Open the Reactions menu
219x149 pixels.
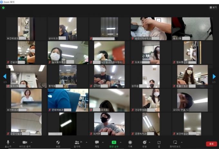point(145,143)
